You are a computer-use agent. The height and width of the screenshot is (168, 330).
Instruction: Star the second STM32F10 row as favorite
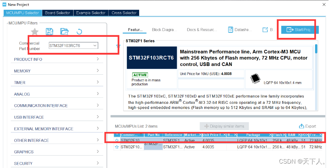117,147
